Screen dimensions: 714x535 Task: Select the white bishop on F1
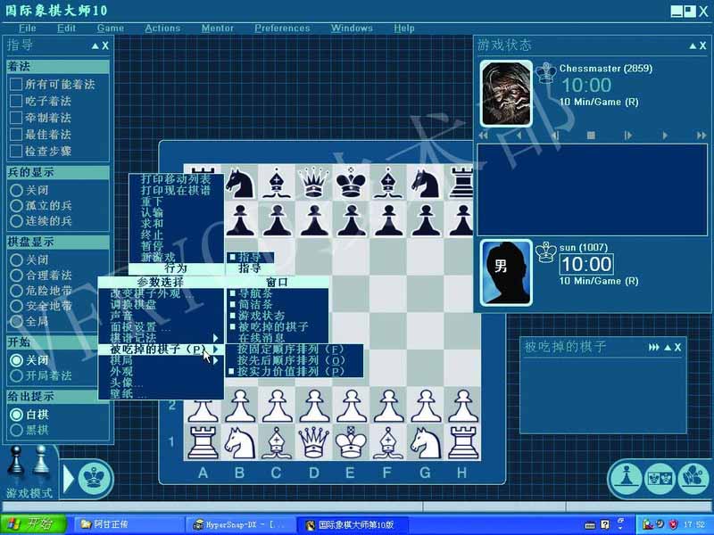[388, 442]
